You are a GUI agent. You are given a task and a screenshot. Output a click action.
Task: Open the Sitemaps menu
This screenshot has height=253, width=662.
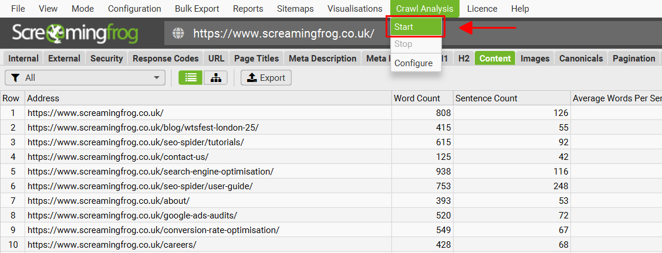[x=296, y=8]
